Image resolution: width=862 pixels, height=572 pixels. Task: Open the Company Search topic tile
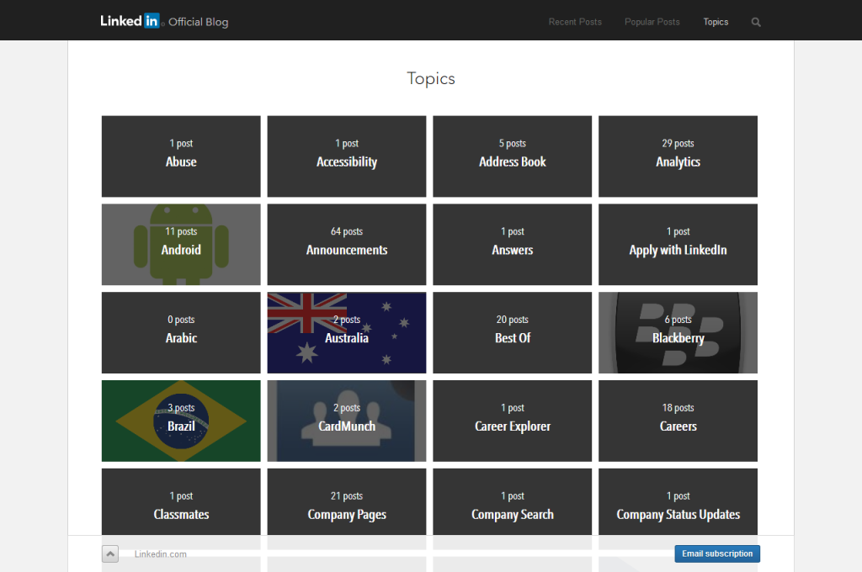513,501
